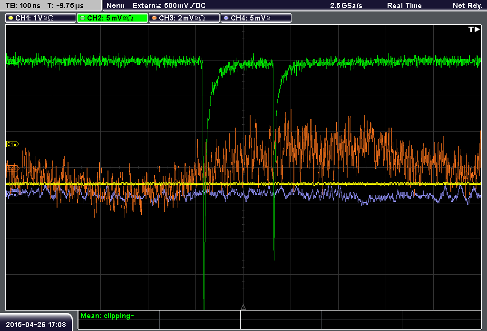487x331 pixels.
Task: Select the CH4: 5mV channel tab
Action: click(x=256, y=18)
